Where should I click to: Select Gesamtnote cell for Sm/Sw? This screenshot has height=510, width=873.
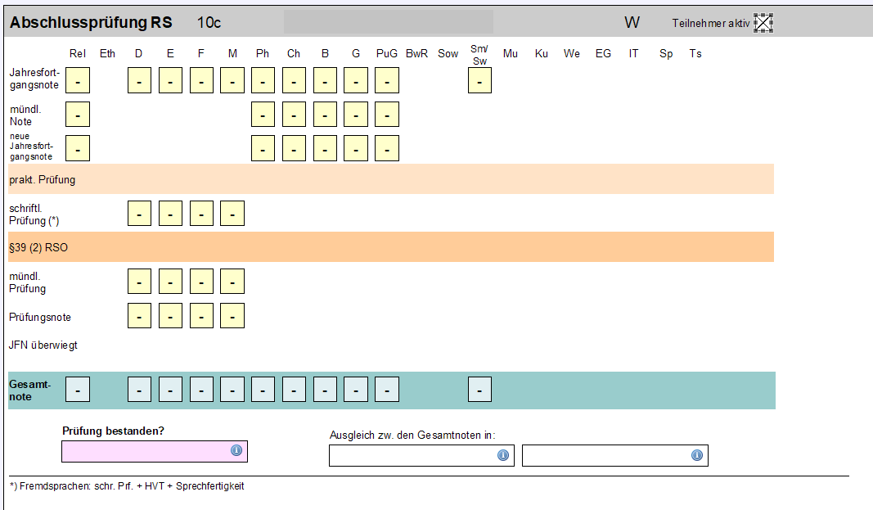[479, 390]
